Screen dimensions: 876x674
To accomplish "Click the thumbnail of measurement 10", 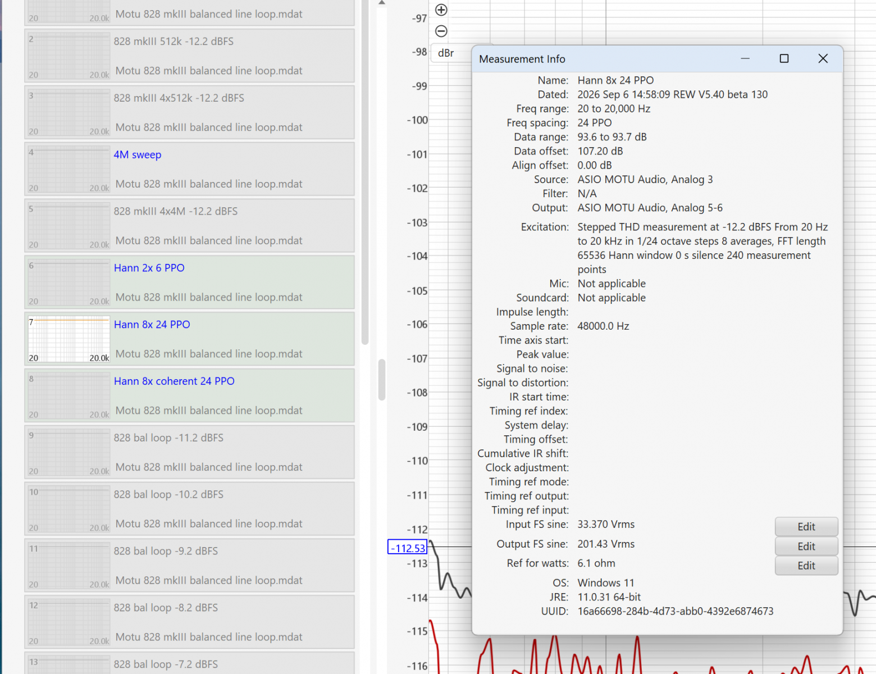I will [x=69, y=509].
